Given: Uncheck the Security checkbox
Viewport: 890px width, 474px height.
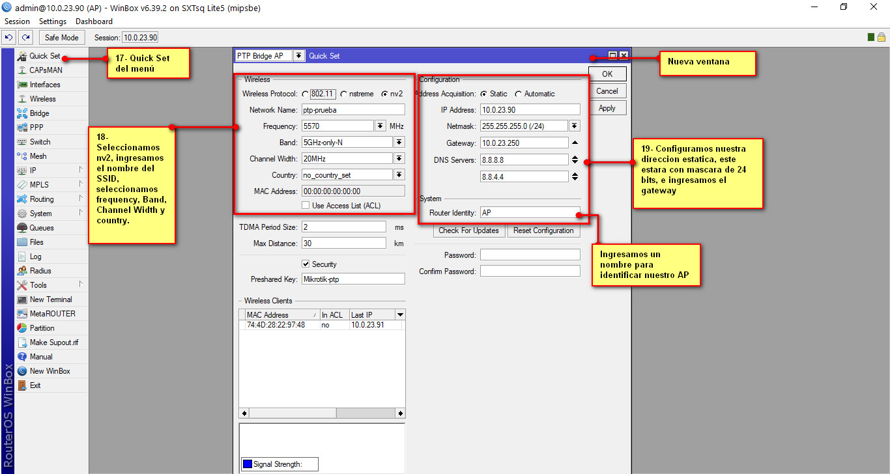Looking at the screenshot, I should [306, 264].
